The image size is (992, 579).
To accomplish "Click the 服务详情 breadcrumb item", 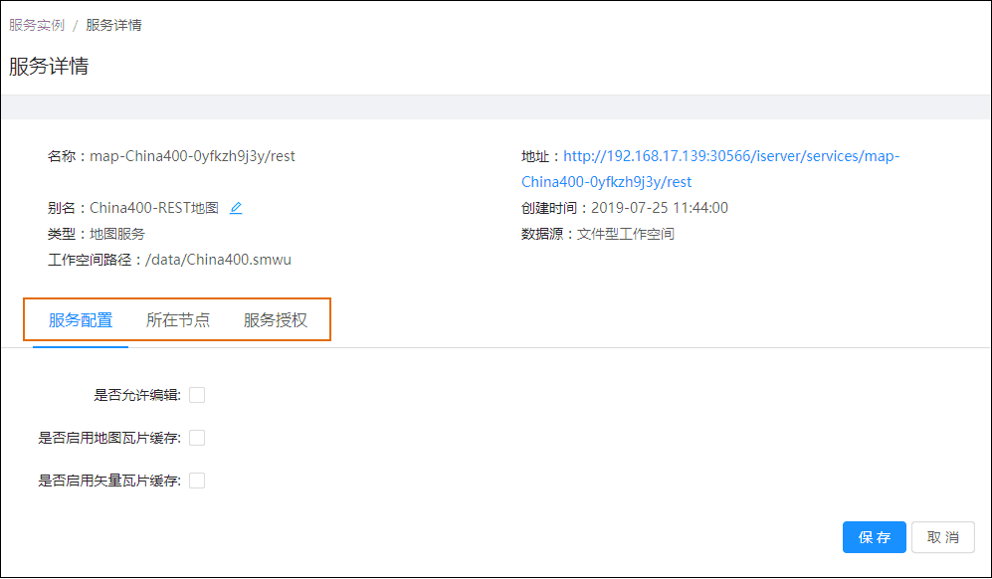I will (113, 25).
